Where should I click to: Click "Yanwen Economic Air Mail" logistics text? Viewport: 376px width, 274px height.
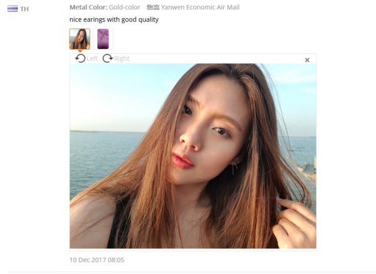[x=201, y=7]
